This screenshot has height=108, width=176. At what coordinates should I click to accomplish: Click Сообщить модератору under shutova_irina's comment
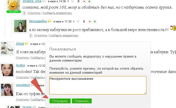point(57,13)
